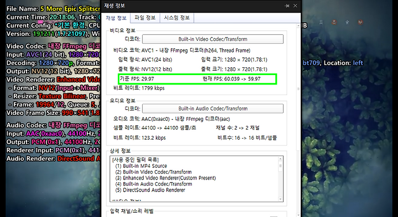The image size is (398, 217).
Task: Click the 입력 채널/소리 레벨 group label
Action: pyautogui.click(x=132, y=211)
